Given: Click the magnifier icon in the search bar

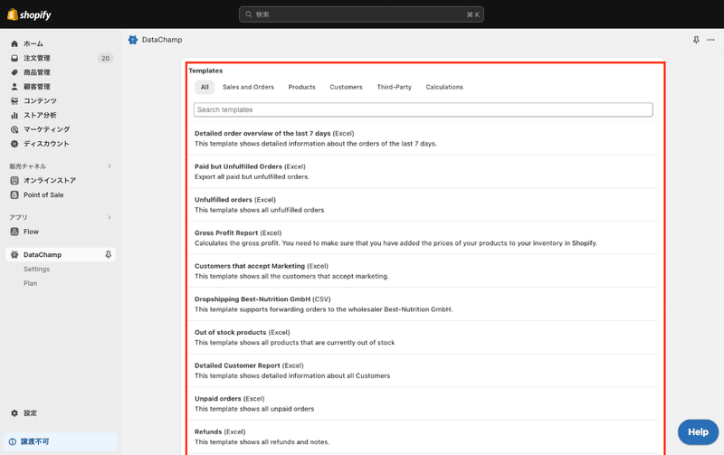Looking at the screenshot, I should [x=248, y=14].
